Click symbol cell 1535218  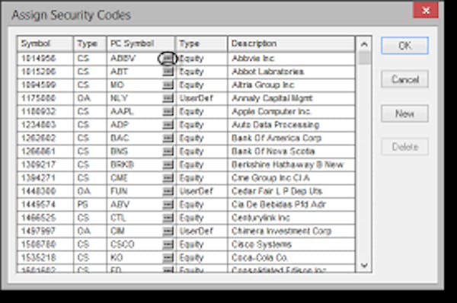click(45, 258)
